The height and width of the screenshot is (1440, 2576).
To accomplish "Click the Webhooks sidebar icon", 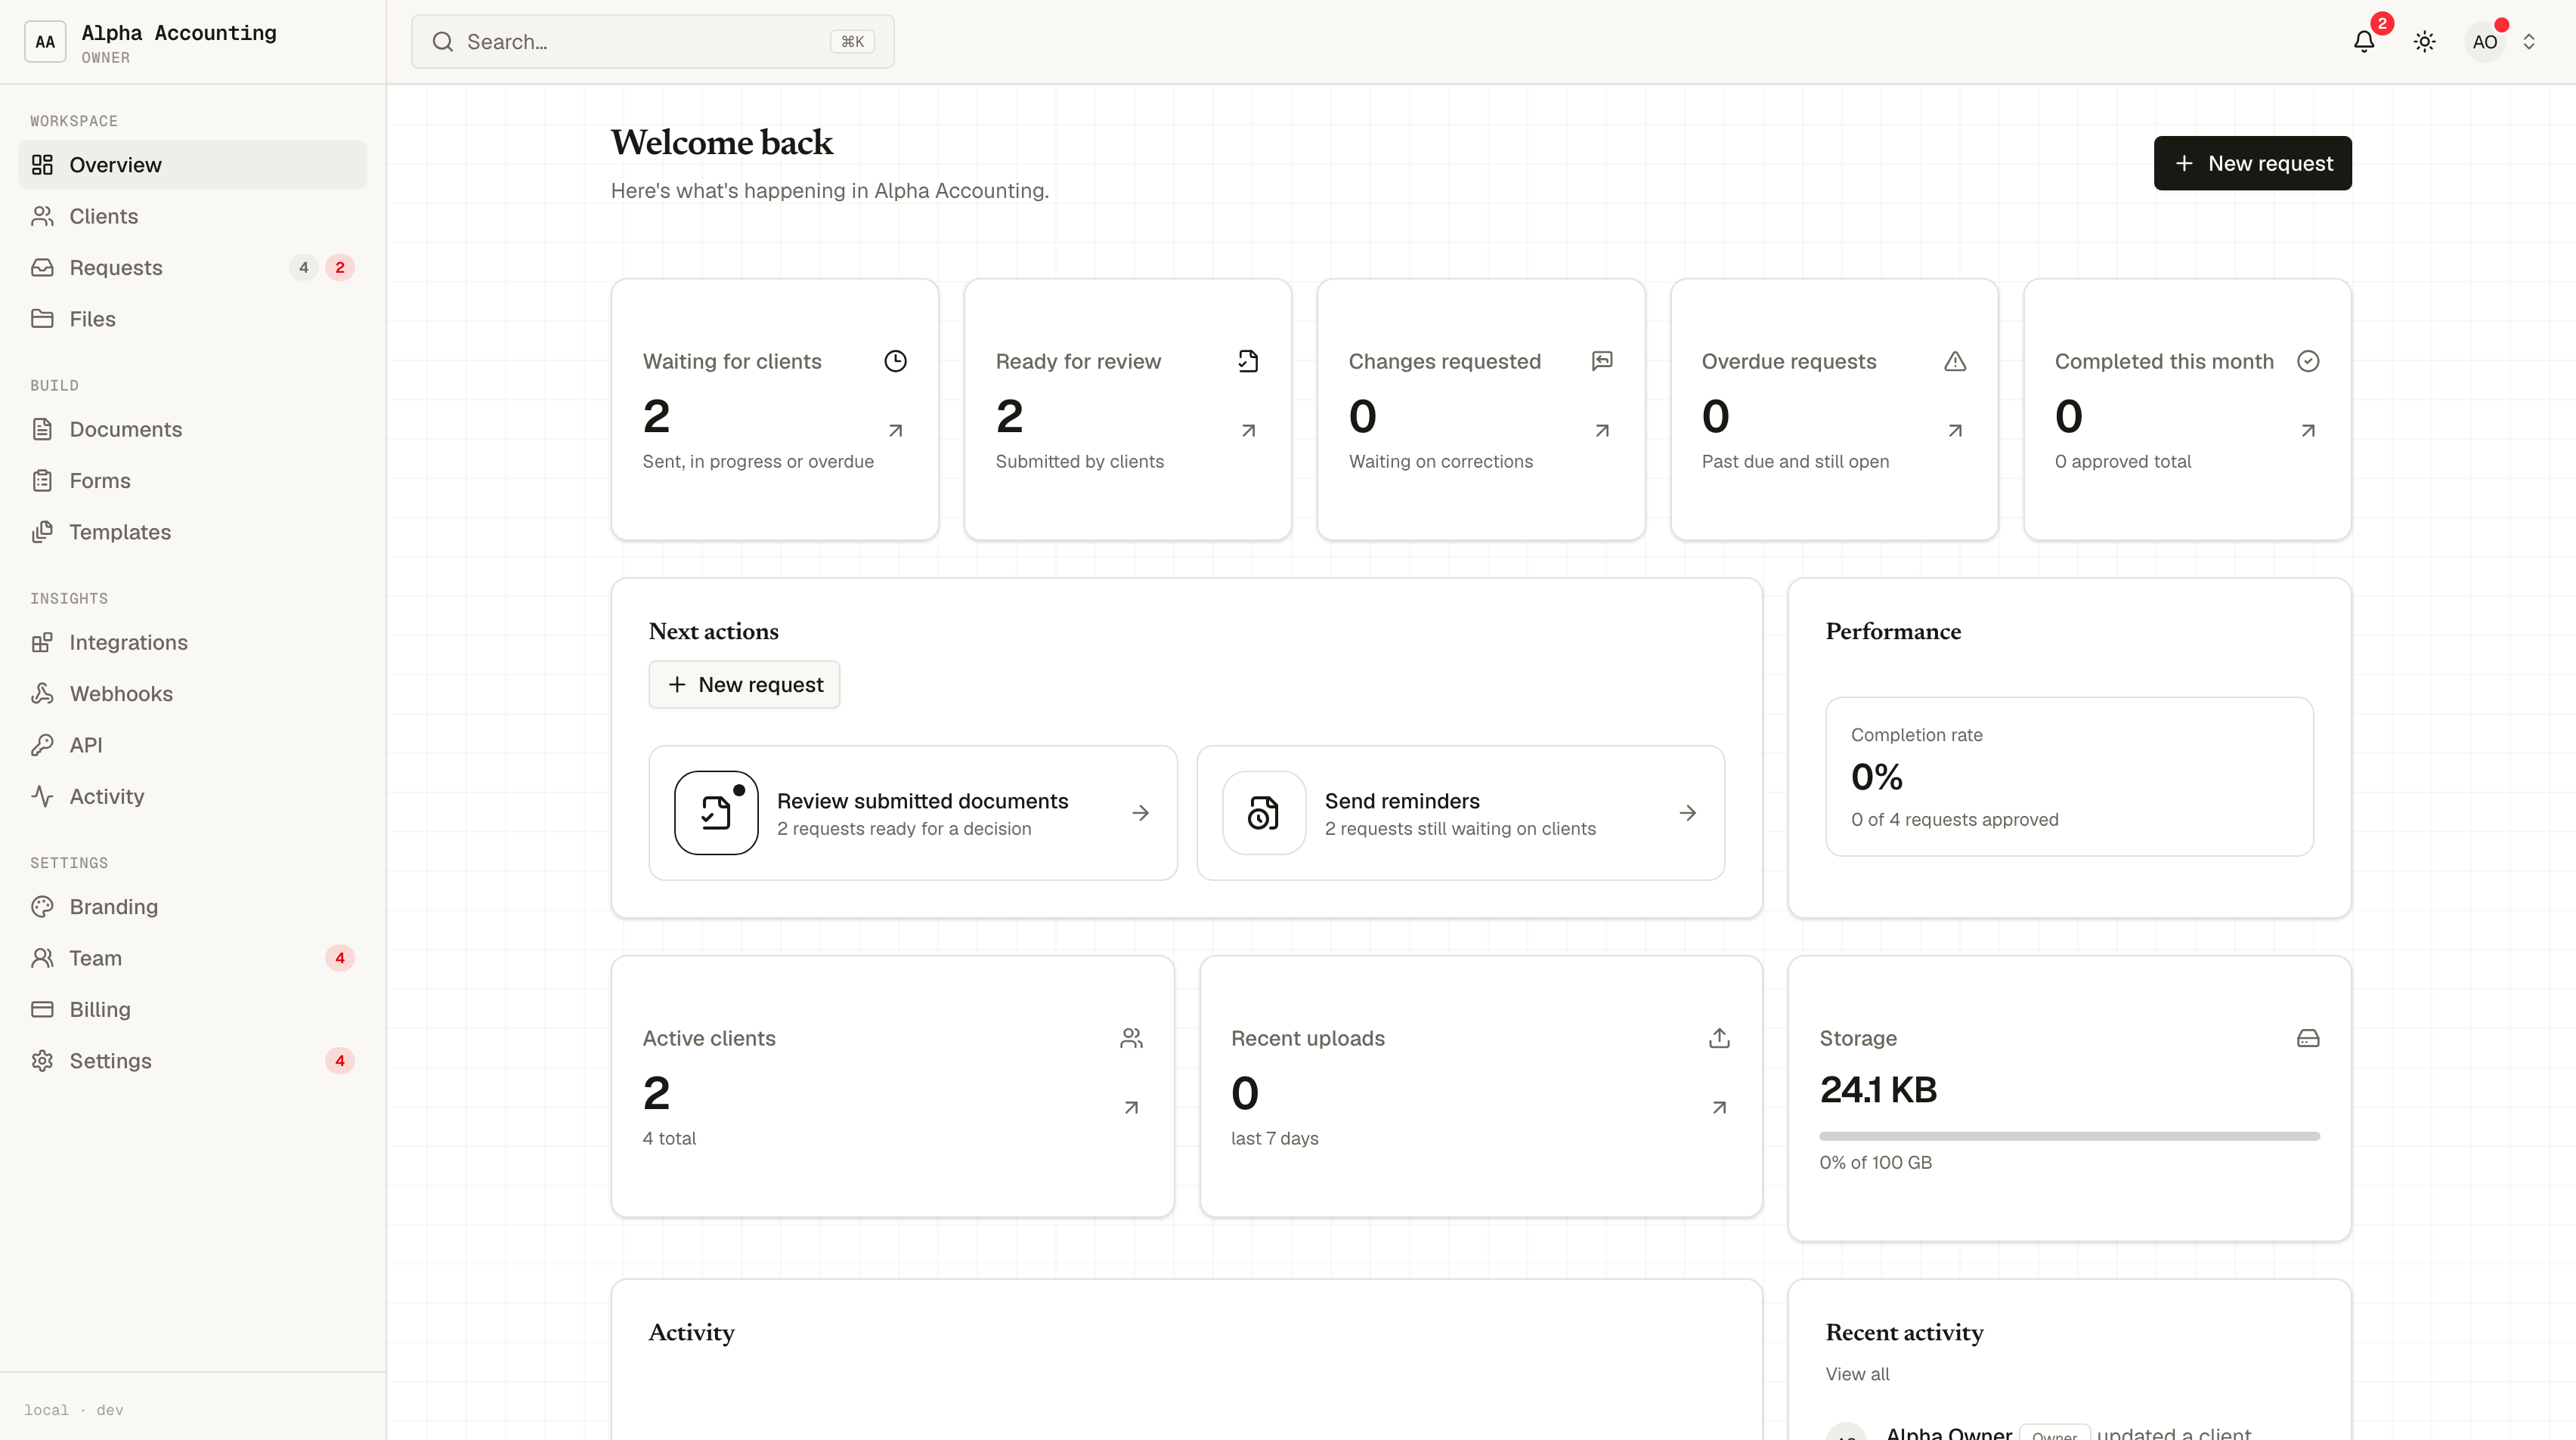I will tap(42, 694).
